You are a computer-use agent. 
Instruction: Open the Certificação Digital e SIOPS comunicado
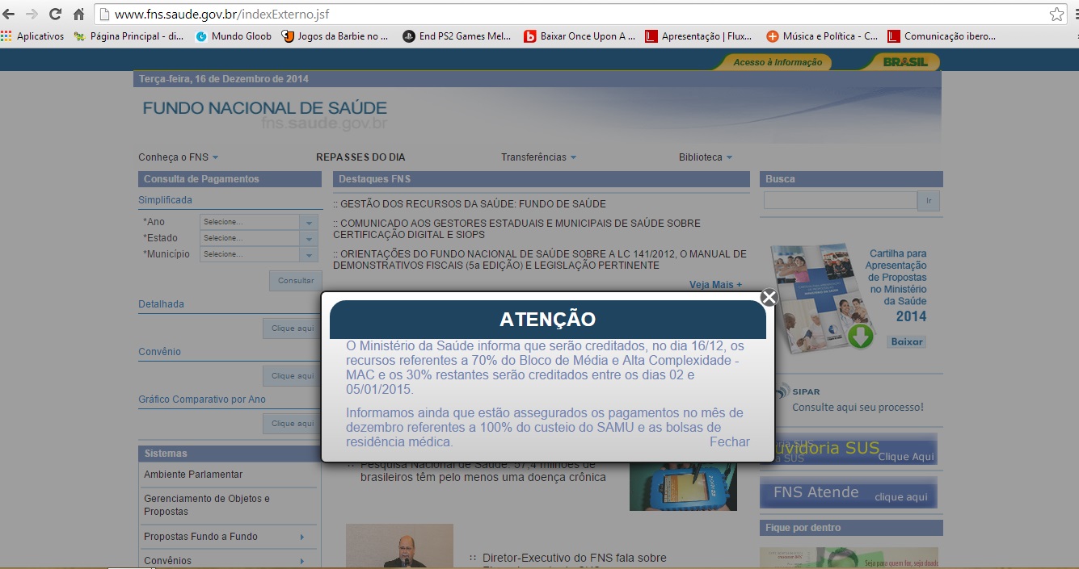[x=517, y=229]
